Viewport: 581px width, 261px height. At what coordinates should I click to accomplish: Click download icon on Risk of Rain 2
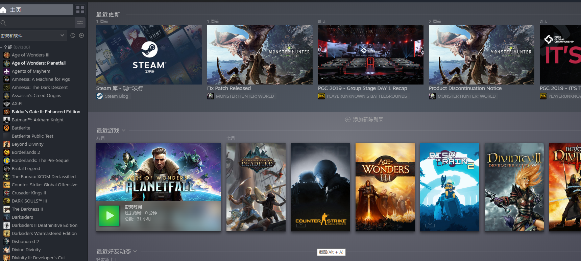430,223
